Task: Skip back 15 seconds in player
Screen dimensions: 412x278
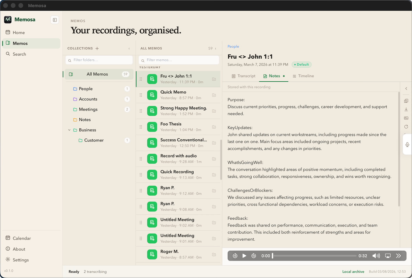Action: pos(235,256)
